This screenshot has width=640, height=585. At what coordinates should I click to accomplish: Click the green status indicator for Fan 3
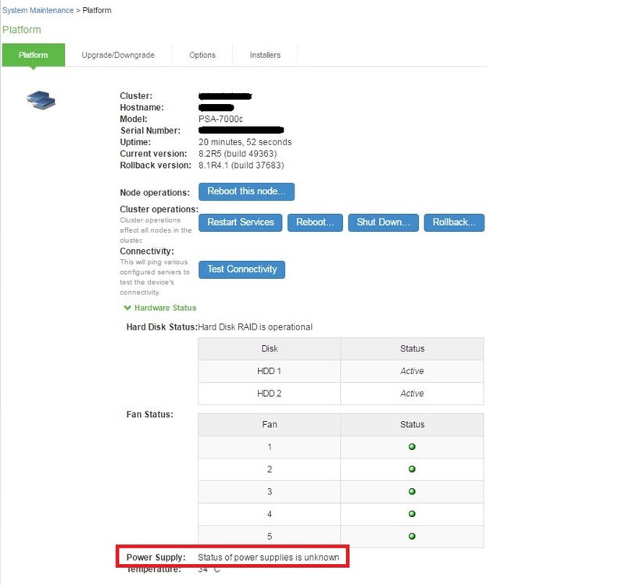(x=412, y=491)
